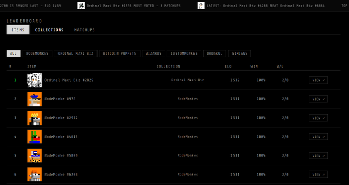
Task: Filter leaderboard by Simians
Action: pos(240,54)
